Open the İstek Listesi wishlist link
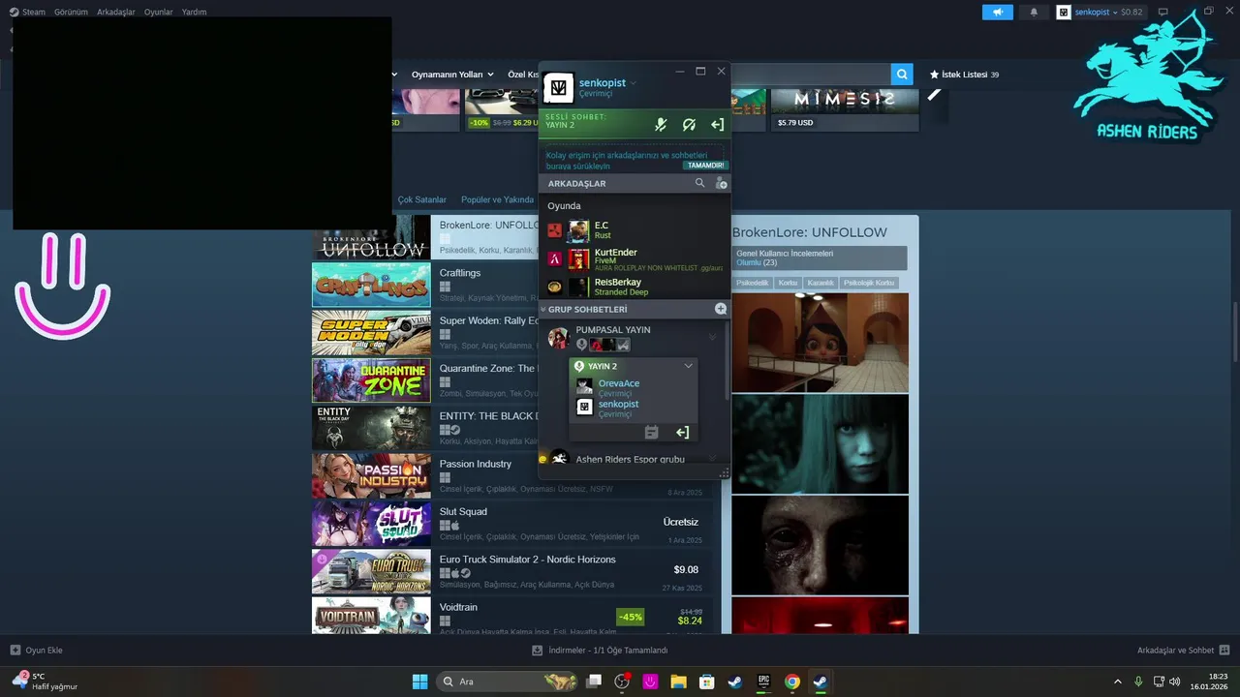 click(964, 75)
